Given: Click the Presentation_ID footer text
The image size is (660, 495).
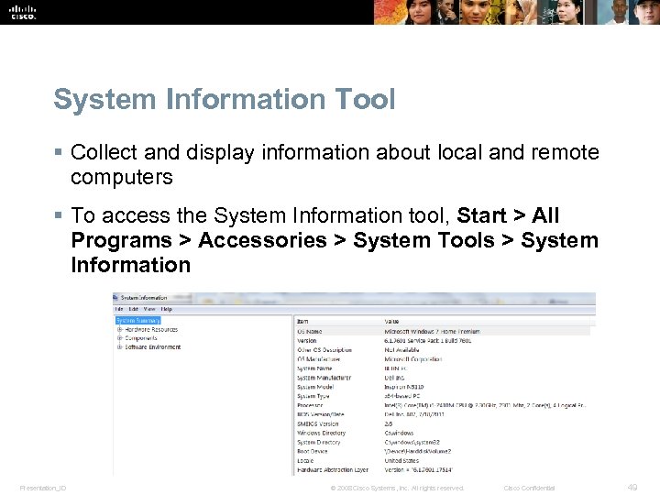Looking at the screenshot, I should 43,489.
